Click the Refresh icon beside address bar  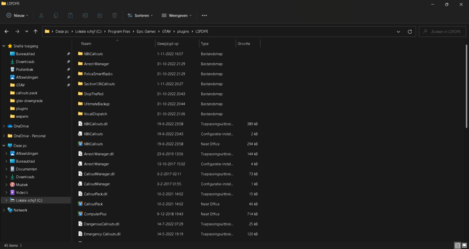pyautogui.click(x=410, y=31)
